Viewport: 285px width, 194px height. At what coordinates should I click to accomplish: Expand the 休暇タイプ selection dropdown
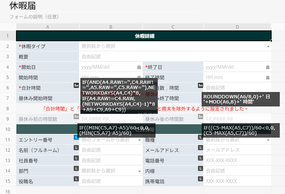click(x=268, y=47)
